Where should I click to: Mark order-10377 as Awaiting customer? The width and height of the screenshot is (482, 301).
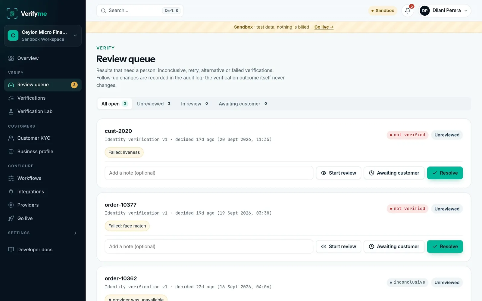coord(394,247)
